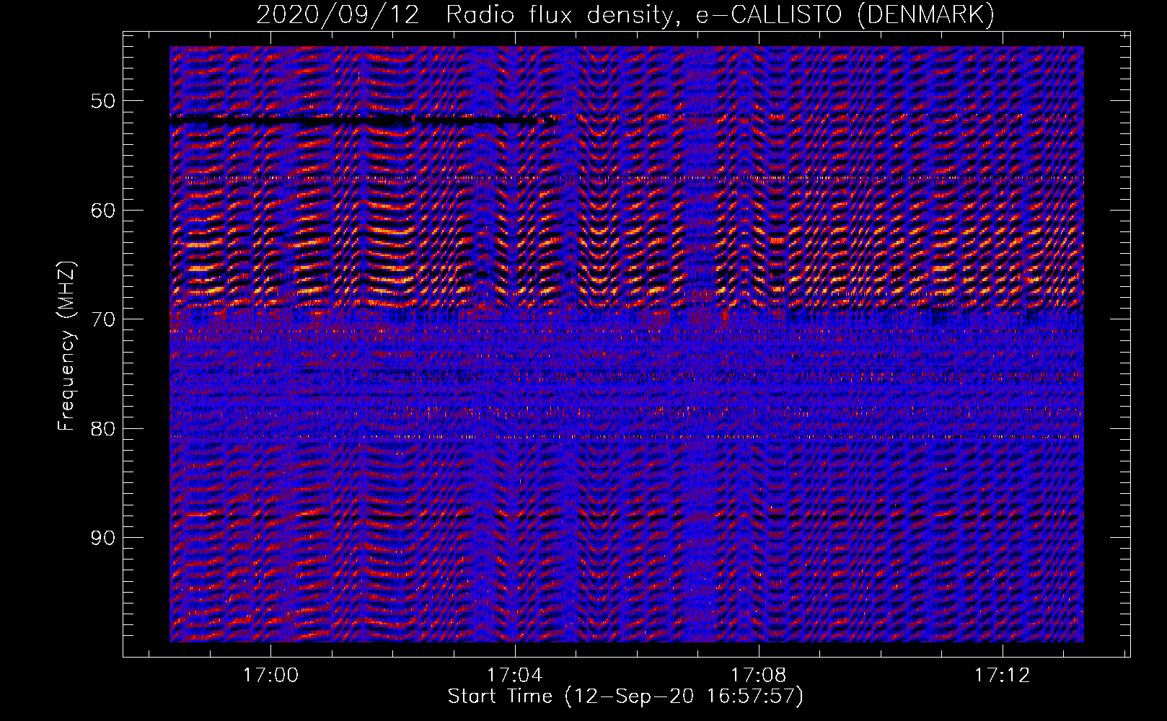Screen dimensions: 1167x721
Task: Click the 17:04 time tick label
Action: point(514,676)
